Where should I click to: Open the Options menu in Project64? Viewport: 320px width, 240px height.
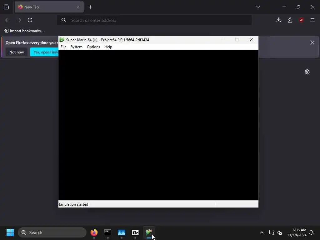(x=93, y=47)
